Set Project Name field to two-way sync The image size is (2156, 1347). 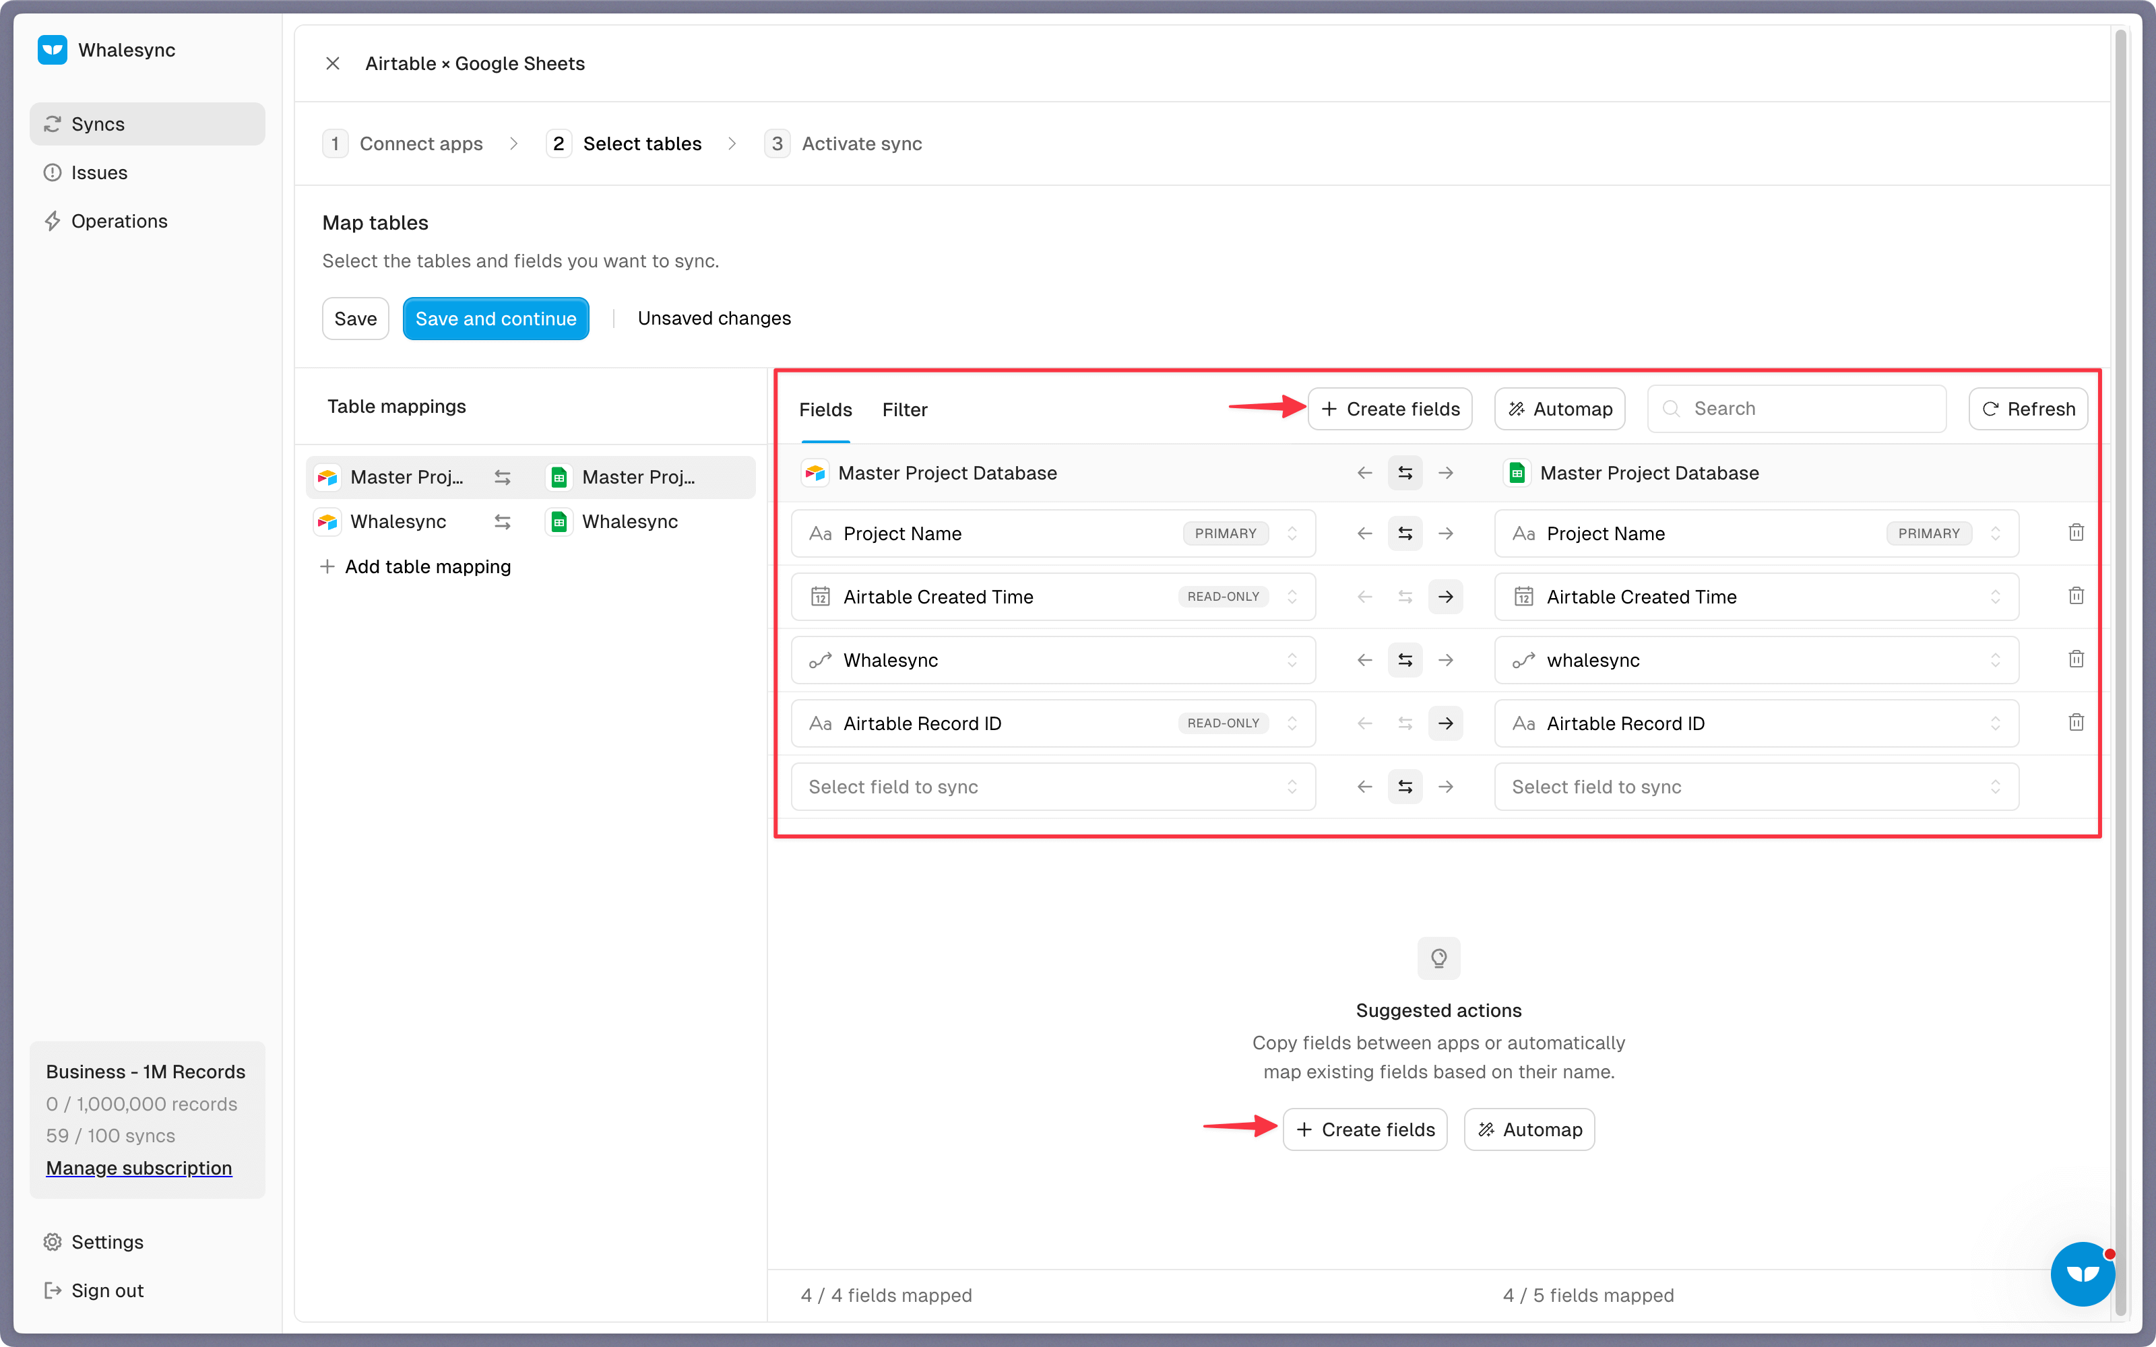[1405, 533]
